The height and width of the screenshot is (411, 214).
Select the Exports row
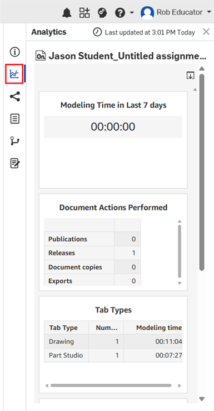(92, 280)
